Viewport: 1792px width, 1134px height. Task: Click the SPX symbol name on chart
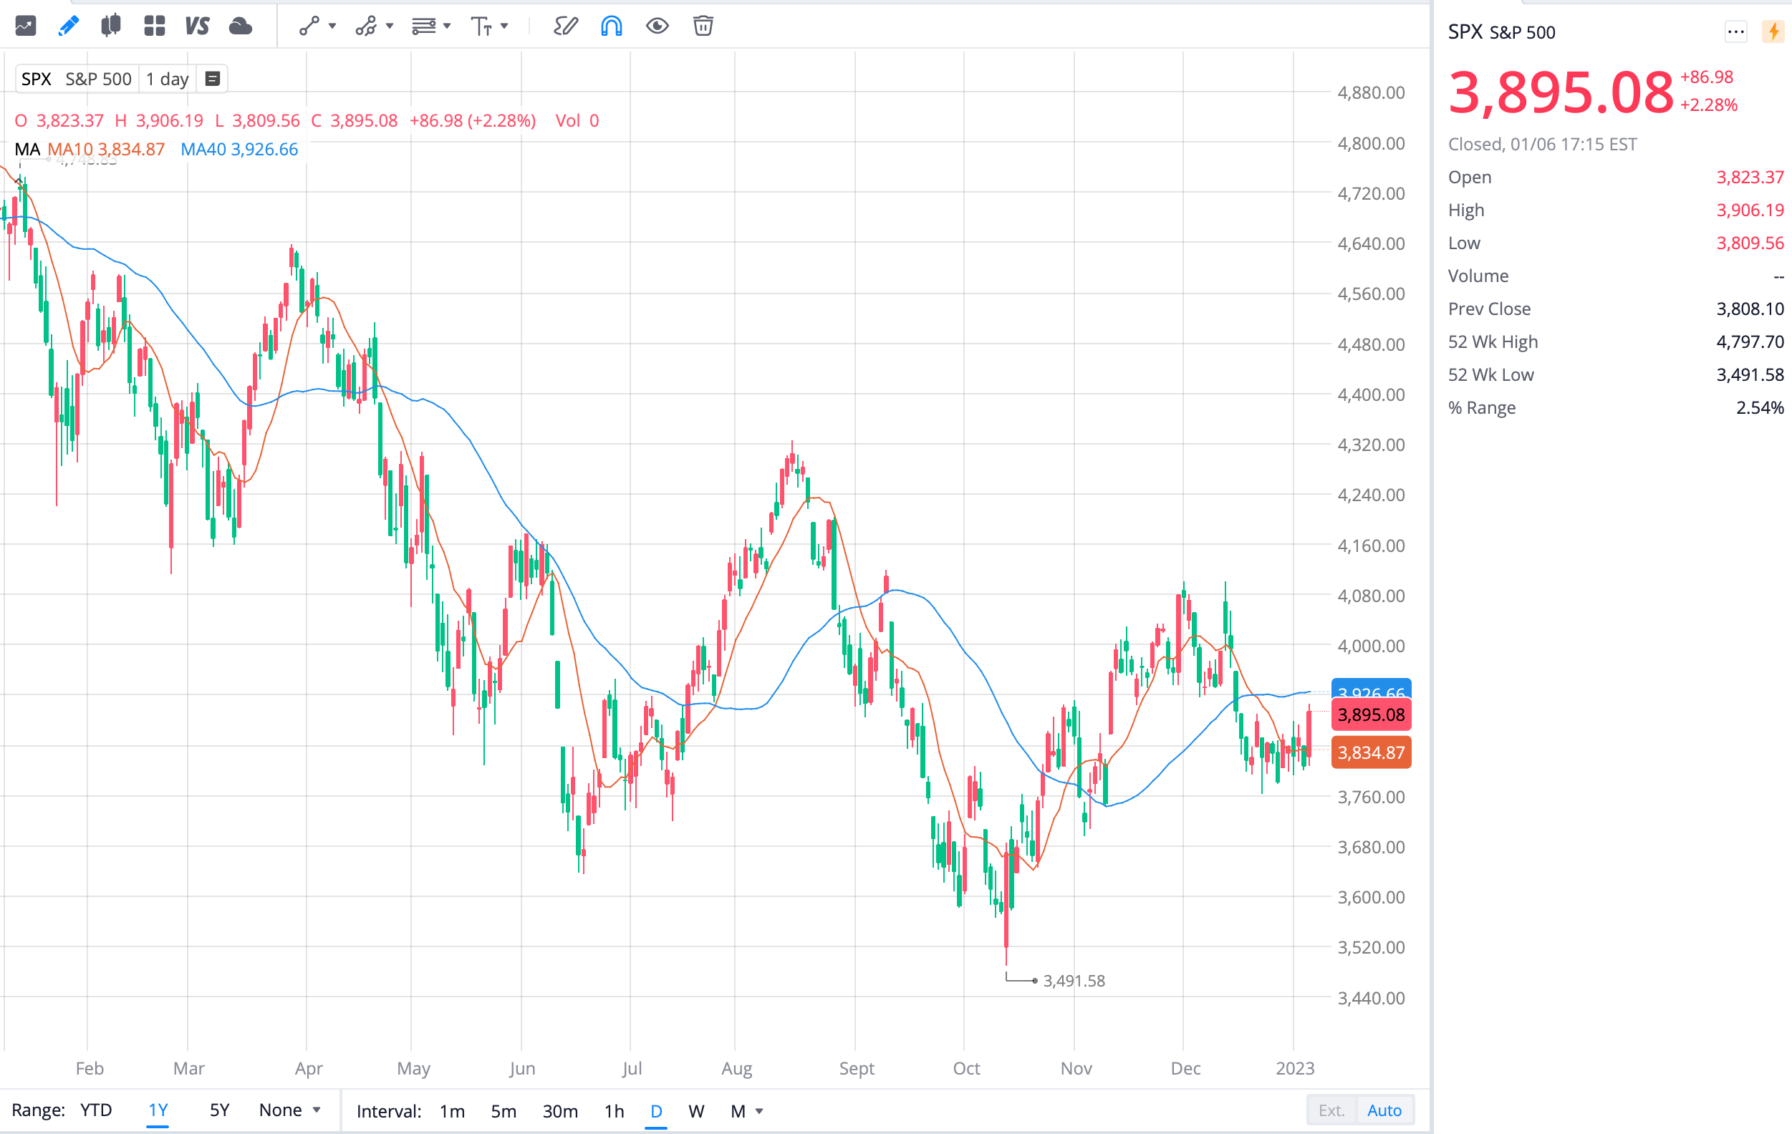pos(36,79)
